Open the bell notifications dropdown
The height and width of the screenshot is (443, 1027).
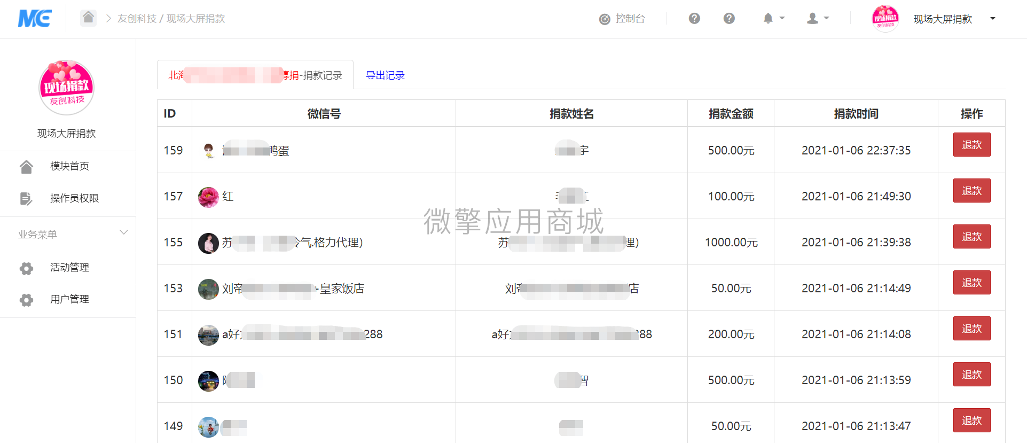coord(774,19)
